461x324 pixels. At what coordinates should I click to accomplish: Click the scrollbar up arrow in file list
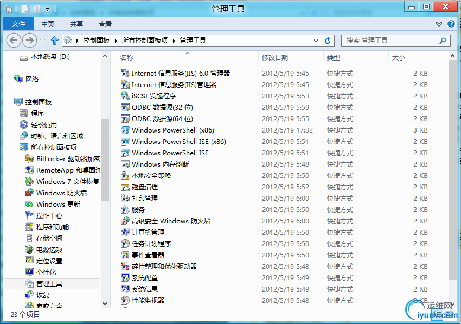[x=452, y=55]
